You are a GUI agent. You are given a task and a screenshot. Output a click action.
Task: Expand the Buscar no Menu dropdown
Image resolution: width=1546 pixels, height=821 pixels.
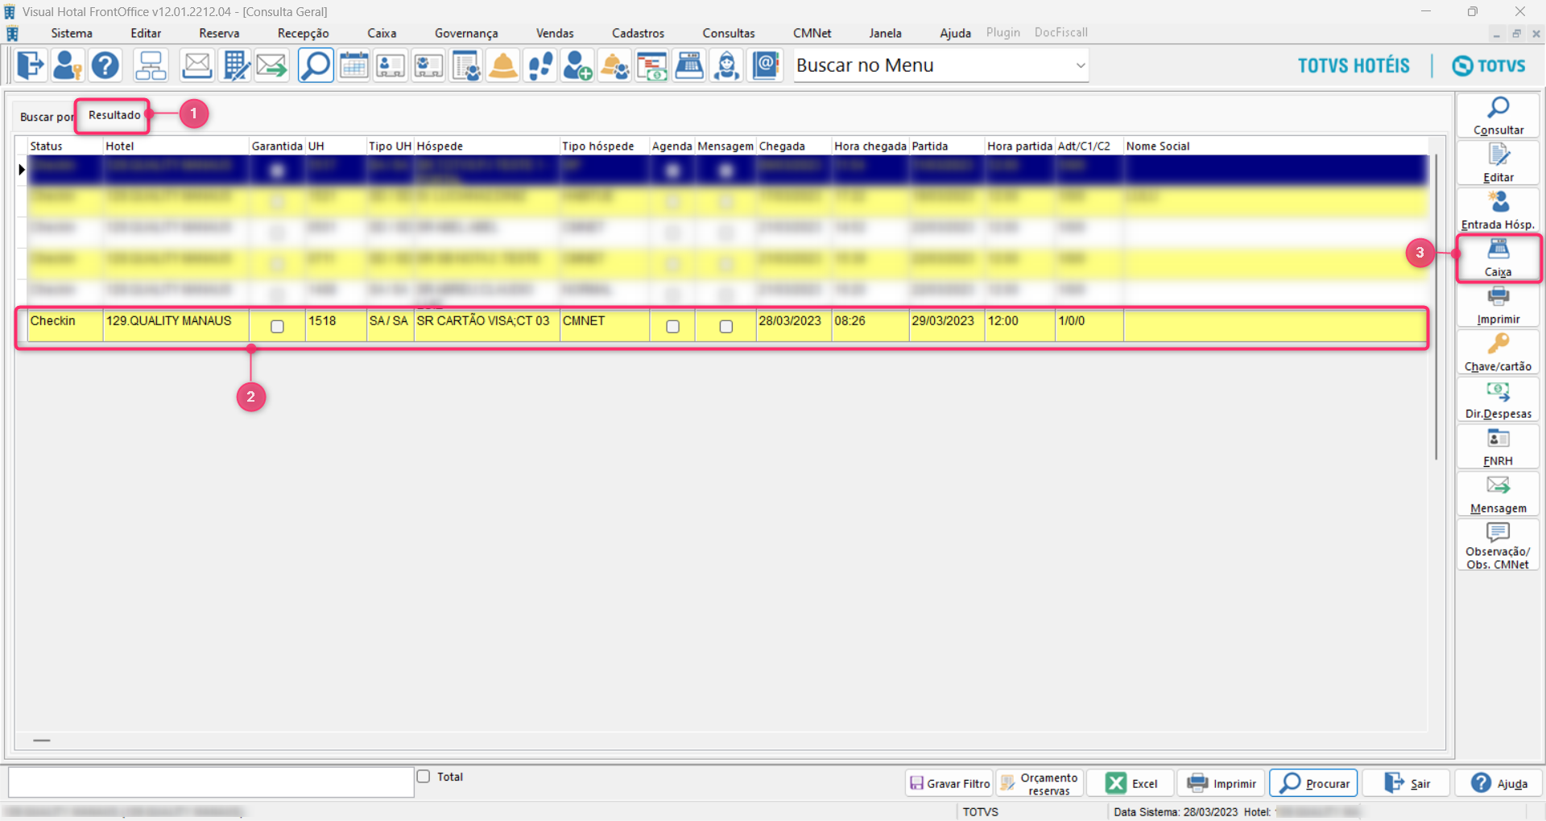tap(1081, 65)
